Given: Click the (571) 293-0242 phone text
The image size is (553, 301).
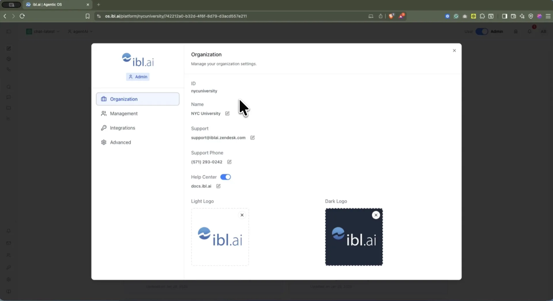Looking at the screenshot, I should coord(207,162).
